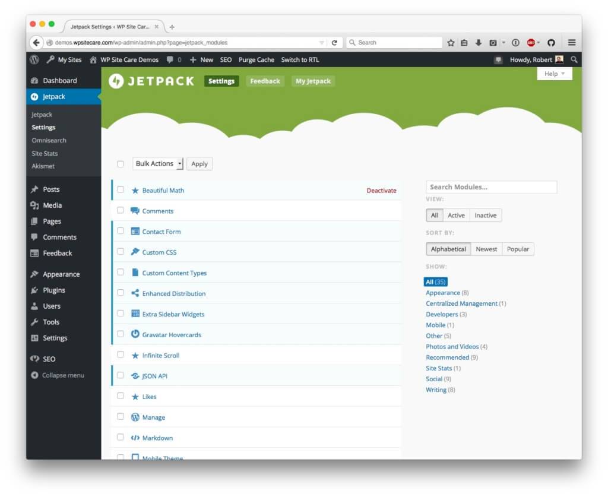Image resolution: width=608 pixels, height=497 pixels.
Task: Click the notifications icon near Howdy, Robert
Action: [498, 60]
